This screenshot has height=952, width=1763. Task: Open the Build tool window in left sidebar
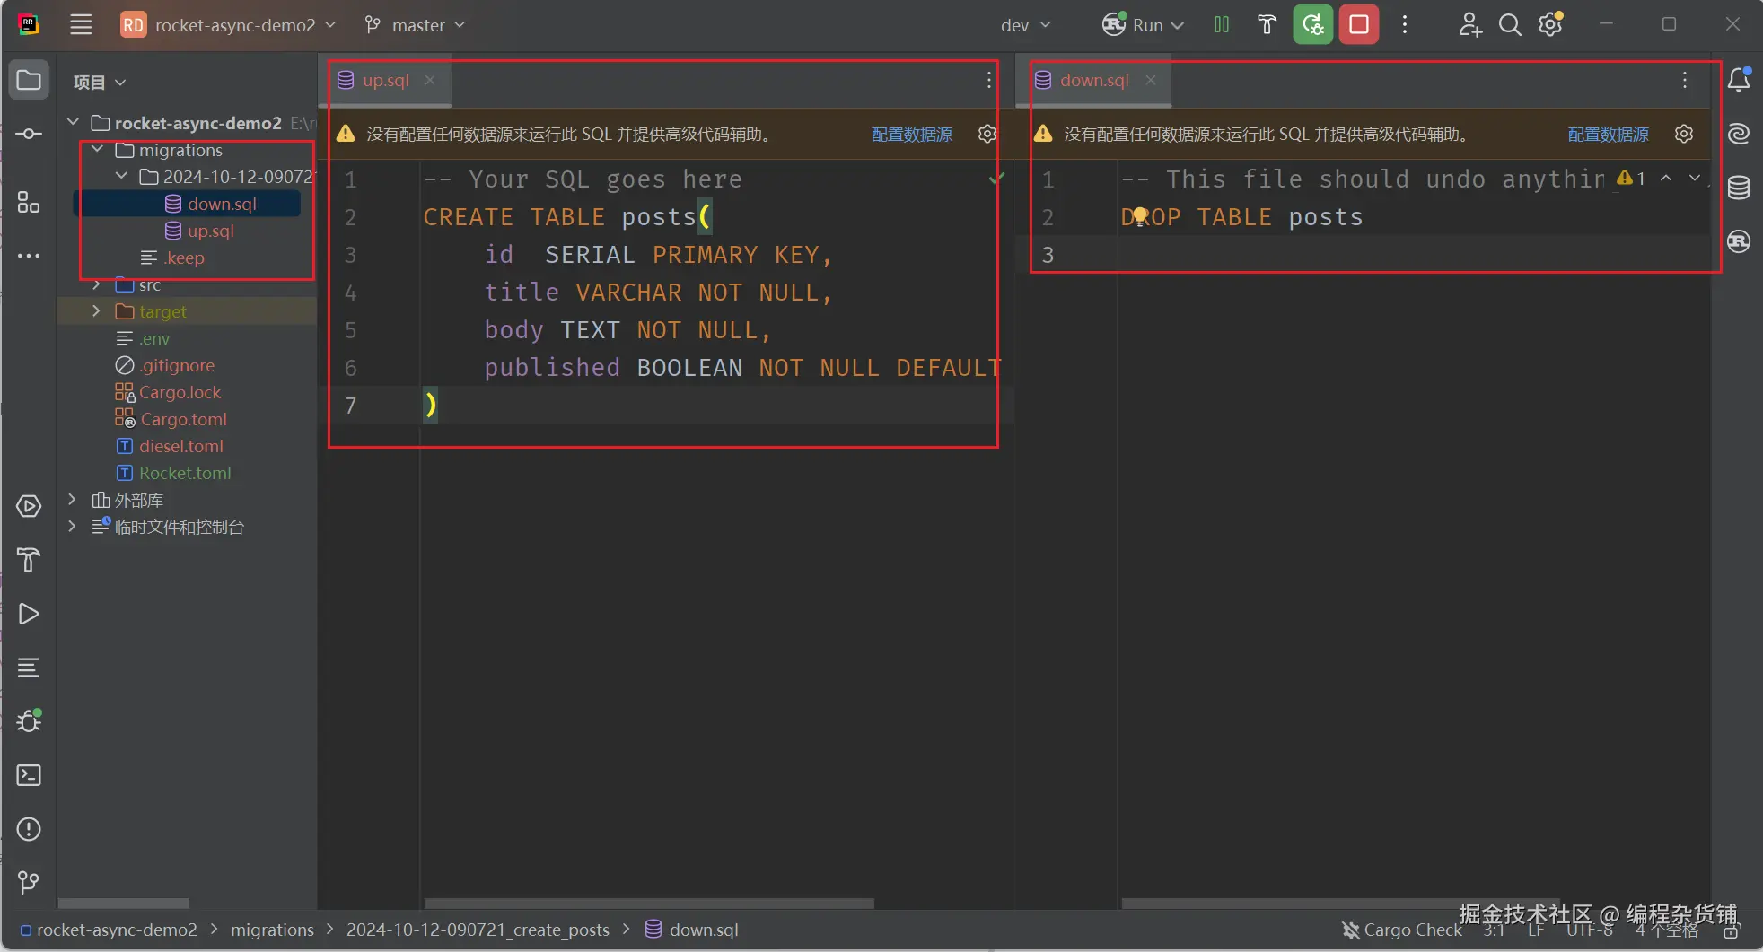tap(29, 560)
